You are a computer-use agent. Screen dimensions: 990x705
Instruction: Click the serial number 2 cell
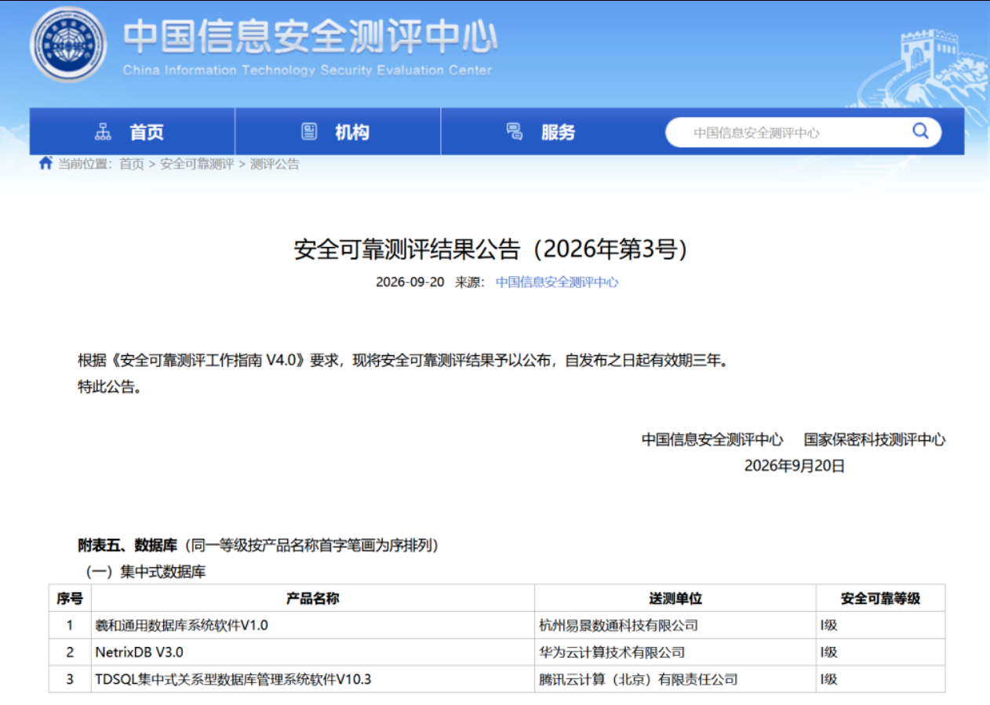[70, 652]
